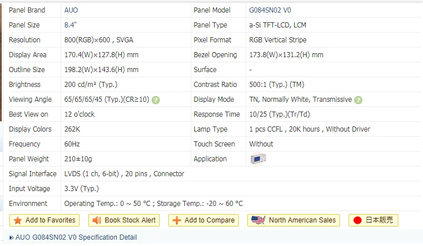The width and height of the screenshot is (423, 246).
Task: Open North American Sales
Action: point(294,220)
